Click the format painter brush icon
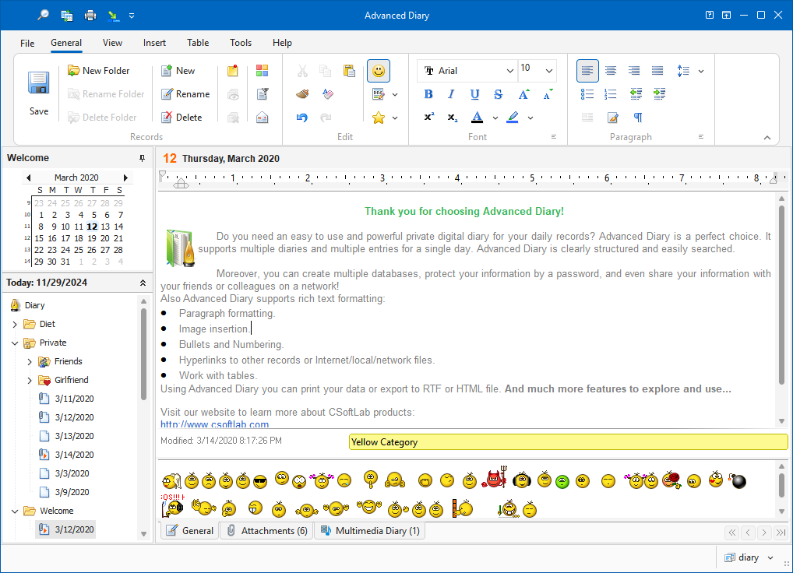 (x=302, y=94)
